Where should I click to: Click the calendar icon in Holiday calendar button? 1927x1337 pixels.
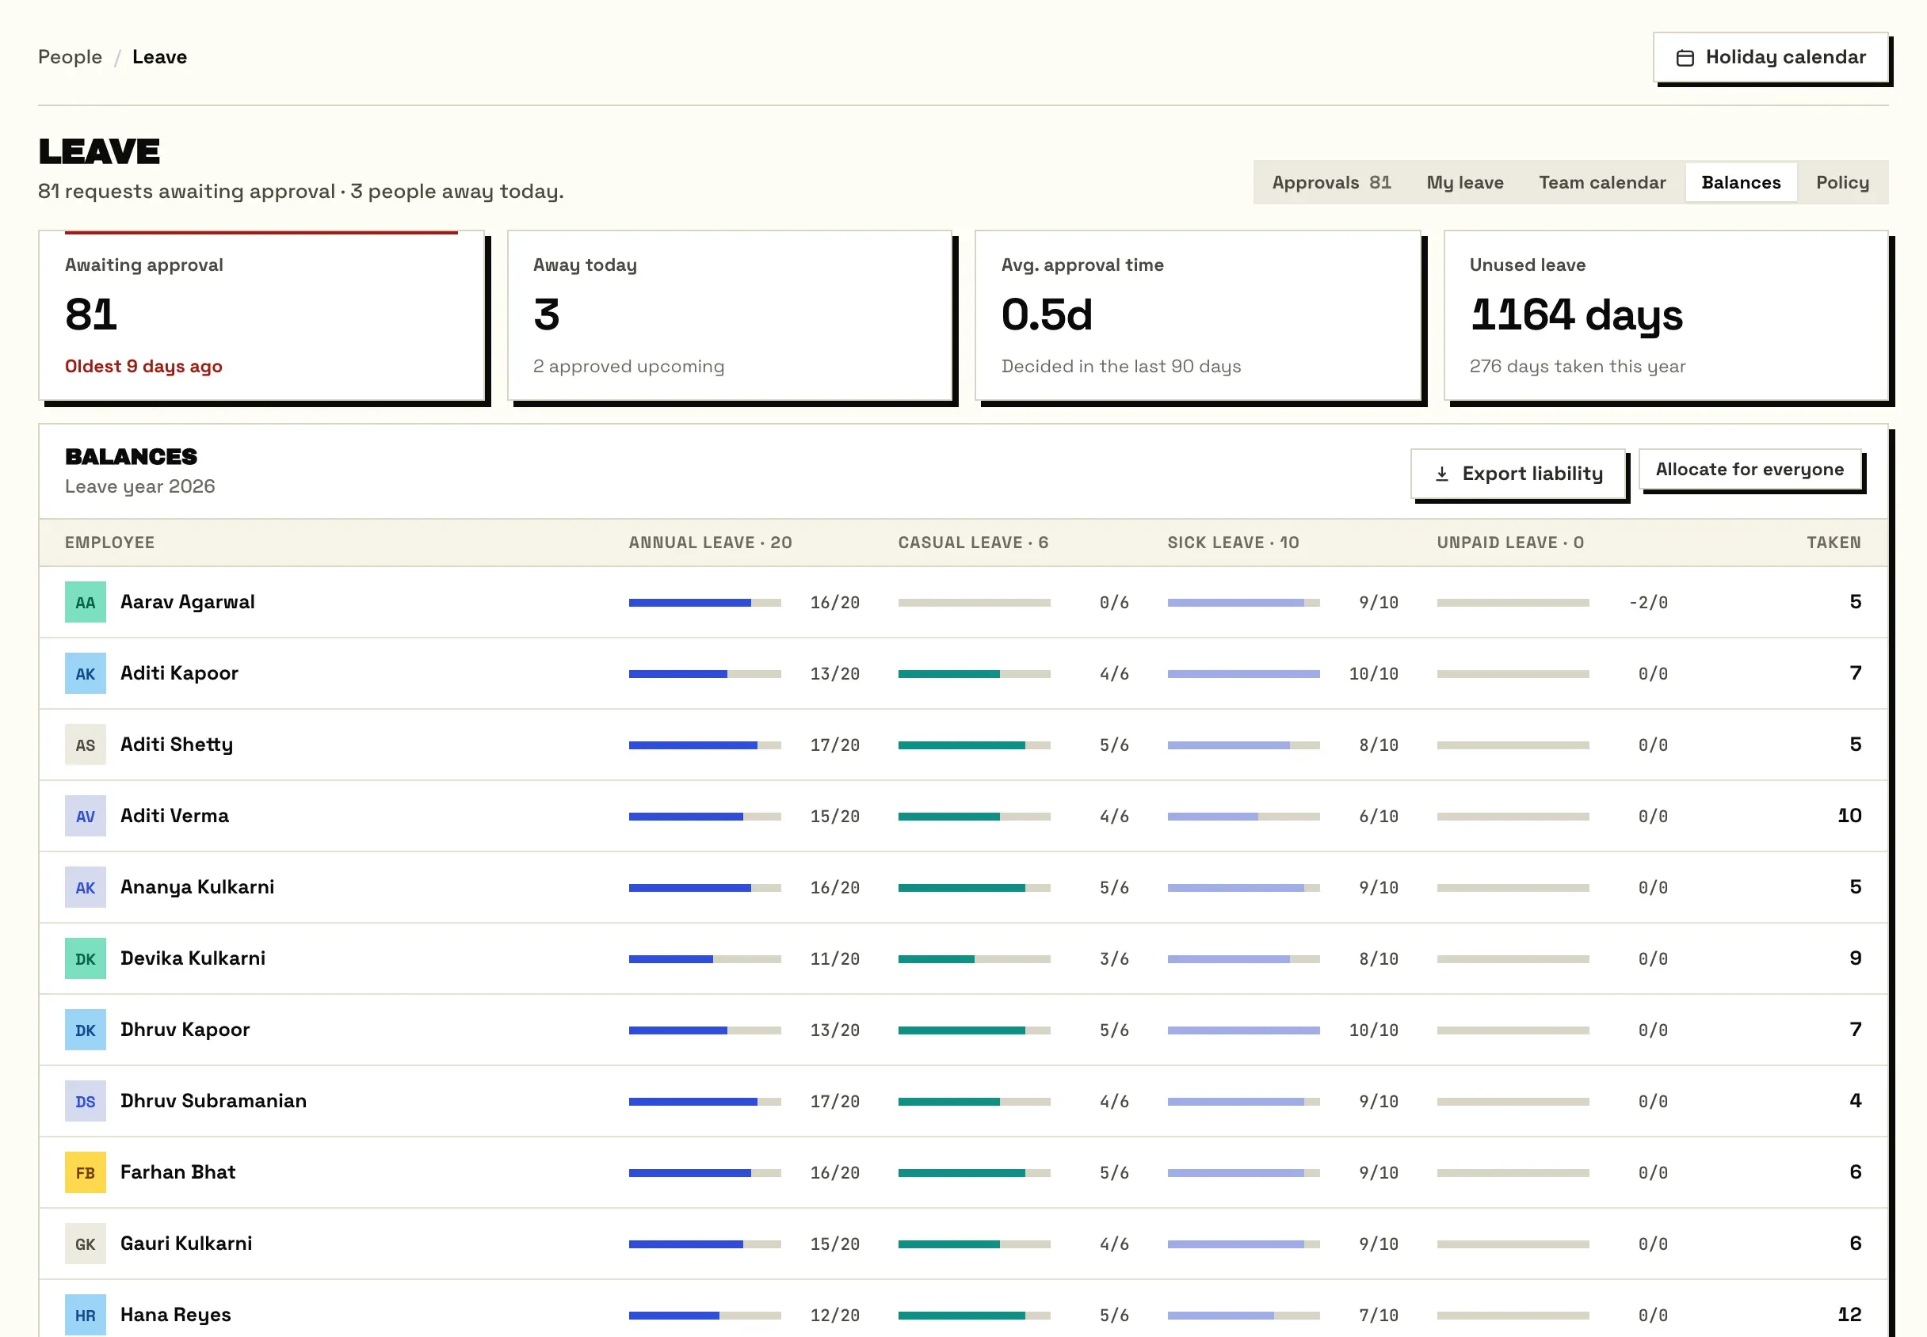[1685, 58]
